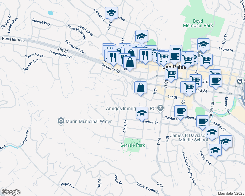The height and width of the screenshot is (196, 245).
Task: Click the school marker above Bayview St
Action: point(142,113)
